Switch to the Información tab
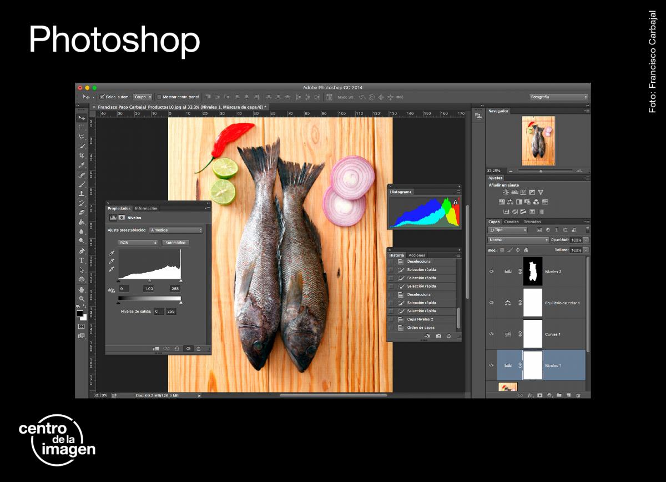This screenshot has width=666, height=482. click(x=146, y=208)
